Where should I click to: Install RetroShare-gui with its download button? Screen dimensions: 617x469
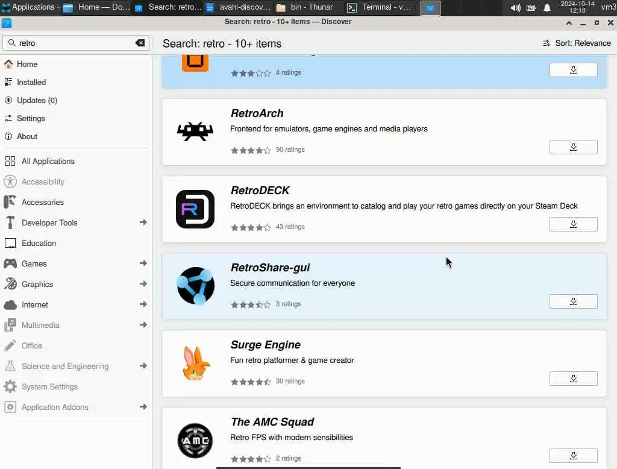coord(573,301)
